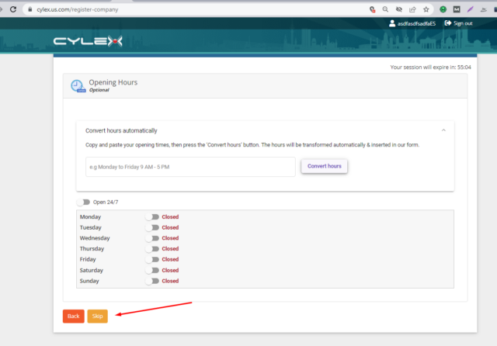Viewport: 497px width, 346px height.
Task: Click the opening times text input field
Action: [190, 167]
